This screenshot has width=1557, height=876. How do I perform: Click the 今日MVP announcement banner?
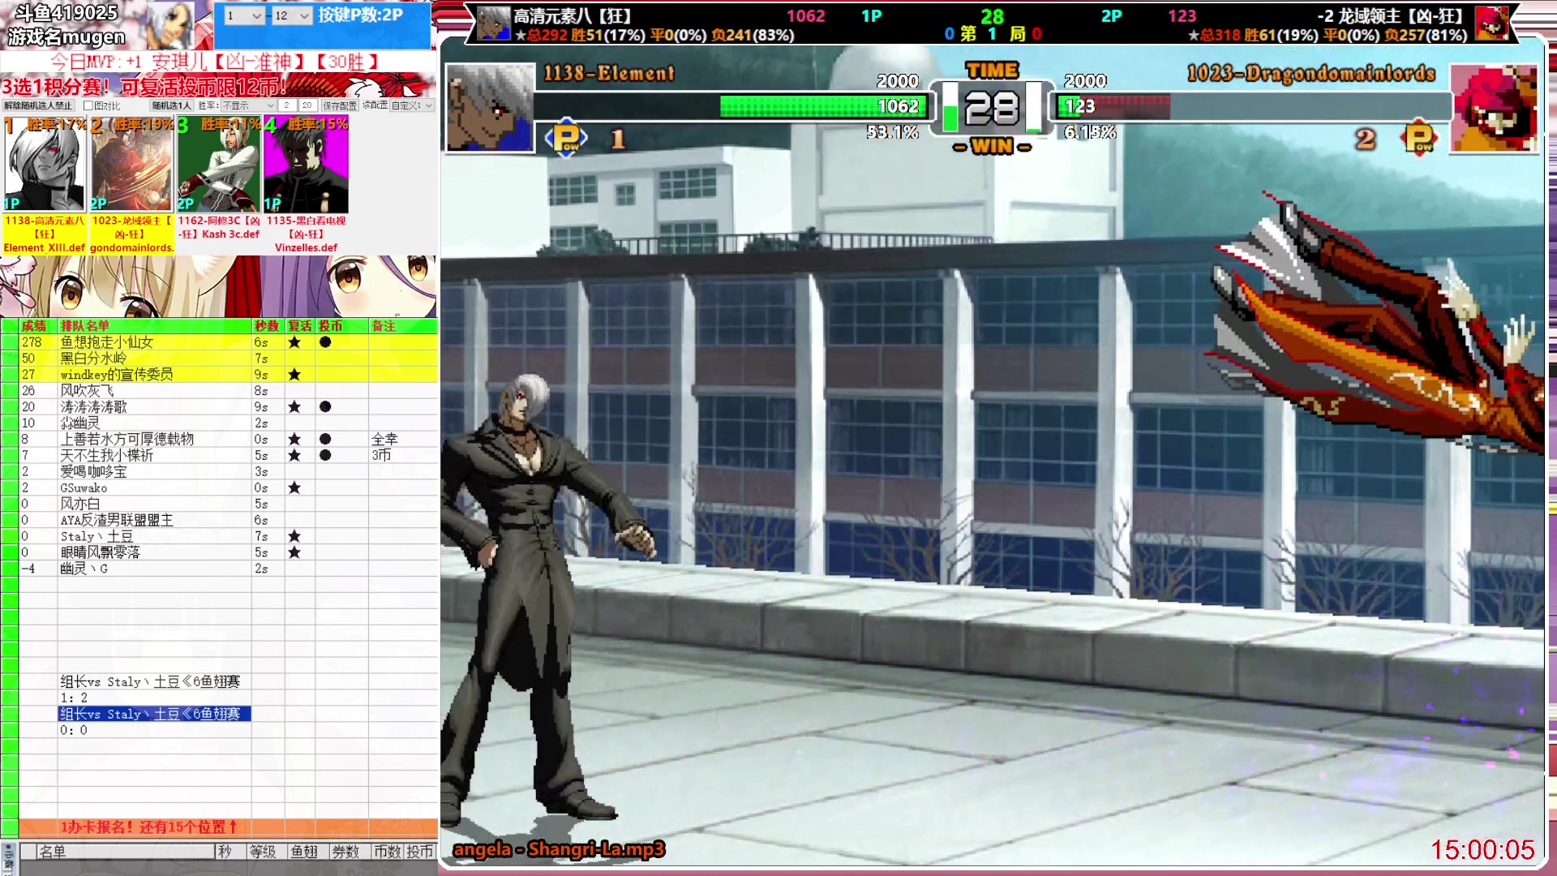pos(215,62)
